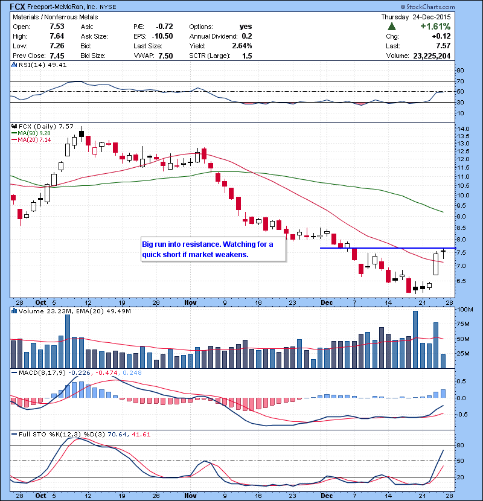This screenshot has width=483, height=501.
Task: Click the VWAP value 7.50
Action: coord(165,56)
